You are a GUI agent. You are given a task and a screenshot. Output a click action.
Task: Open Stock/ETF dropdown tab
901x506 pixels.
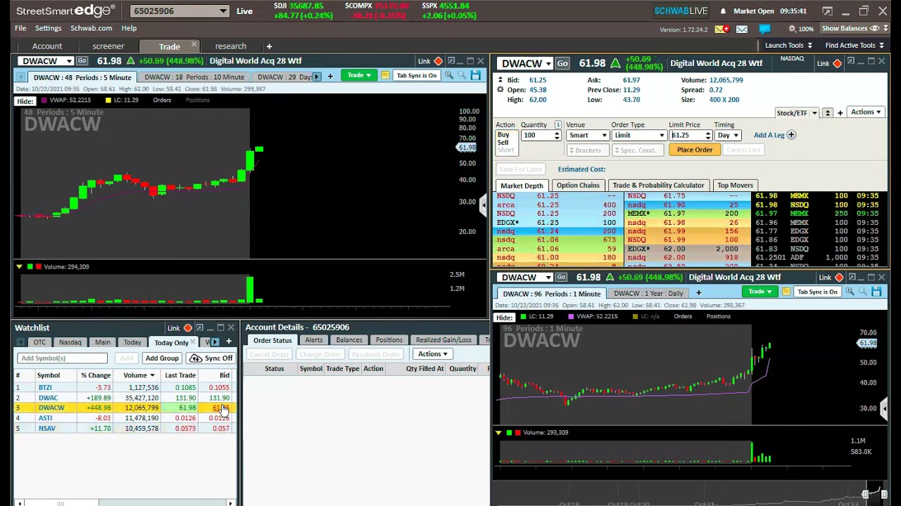click(797, 112)
